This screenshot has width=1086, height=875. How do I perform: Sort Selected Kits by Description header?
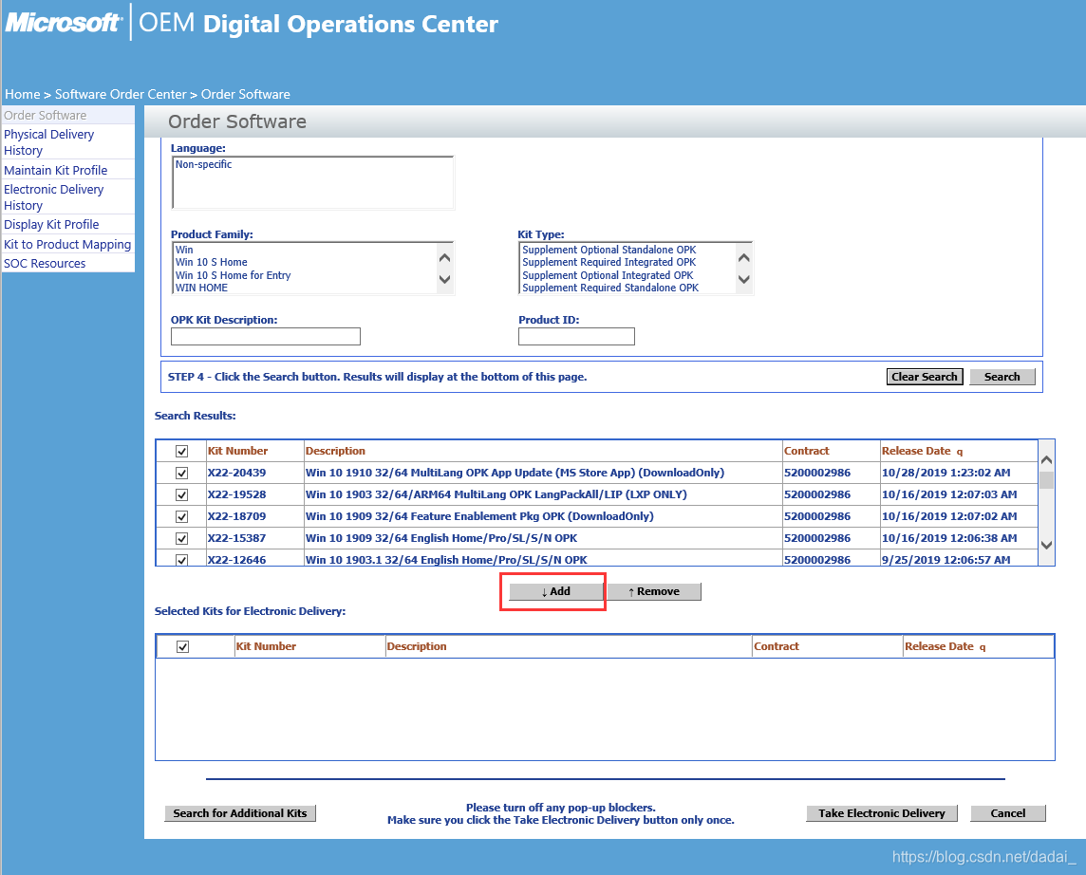pos(417,646)
